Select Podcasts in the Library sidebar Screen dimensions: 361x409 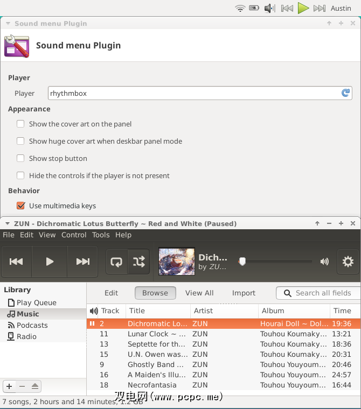pos(32,325)
